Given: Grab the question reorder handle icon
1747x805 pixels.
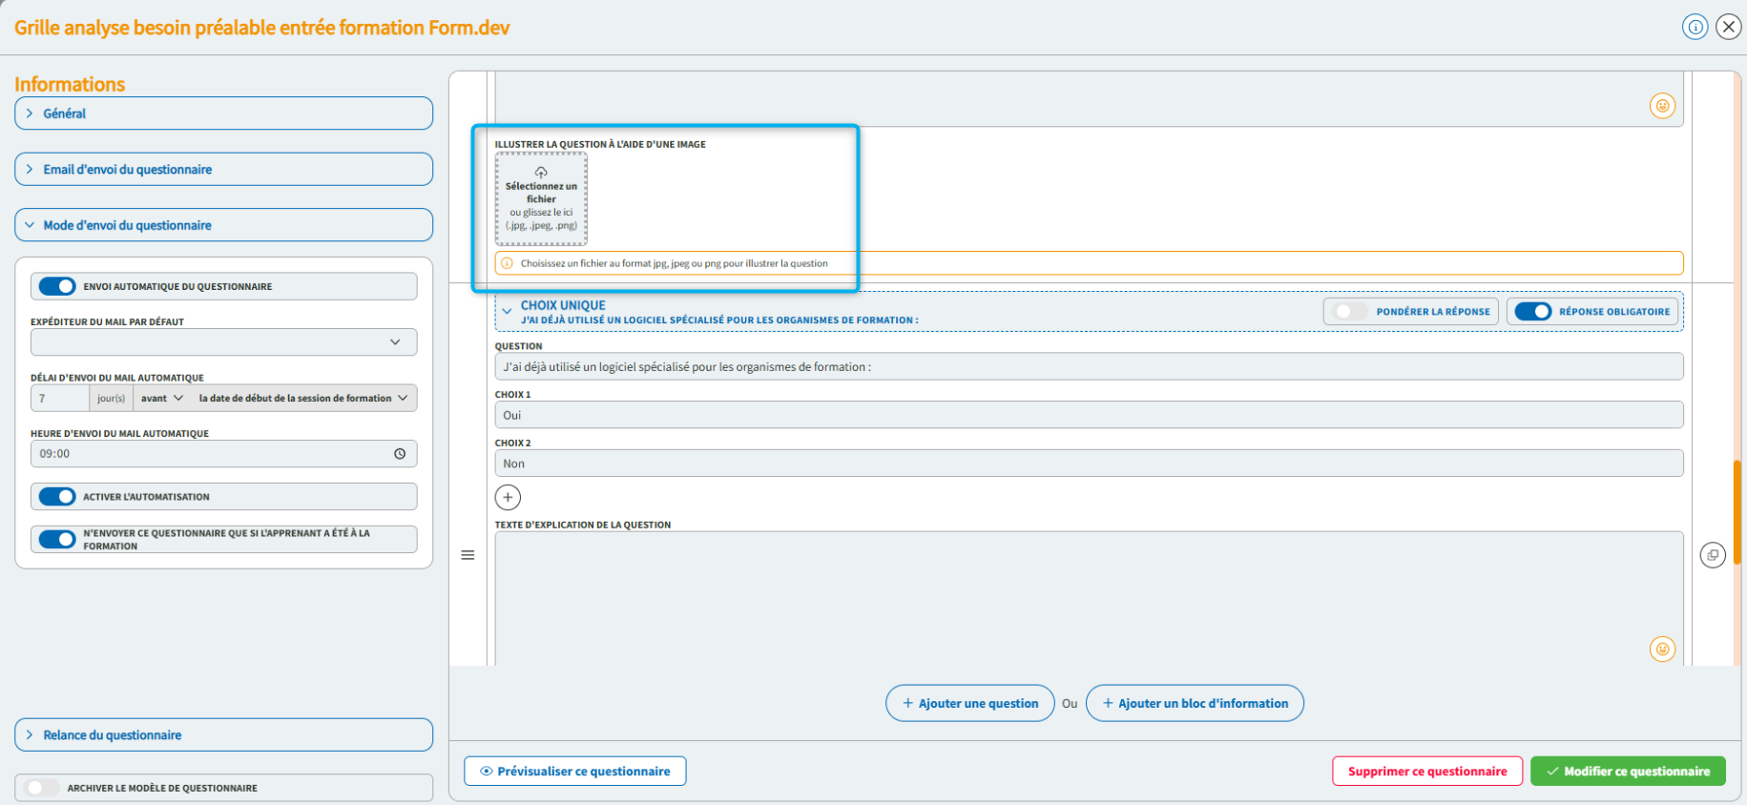Looking at the screenshot, I should [x=468, y=555].
